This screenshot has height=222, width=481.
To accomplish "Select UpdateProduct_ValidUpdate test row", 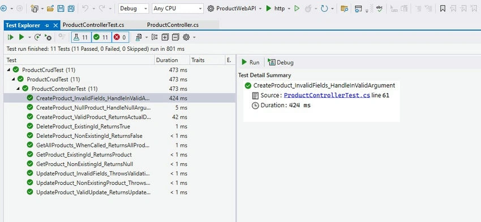I will 120,192.
